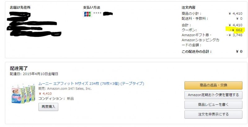Click the Amazonギフト券 amount -¥3,748
Viewport: 248px width, 127px height.
coord(234,35)
